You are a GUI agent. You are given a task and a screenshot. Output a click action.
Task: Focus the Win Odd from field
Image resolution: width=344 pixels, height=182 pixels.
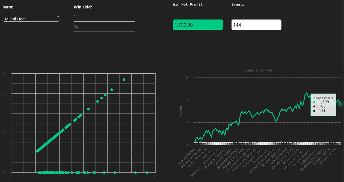tap(104, 17)
